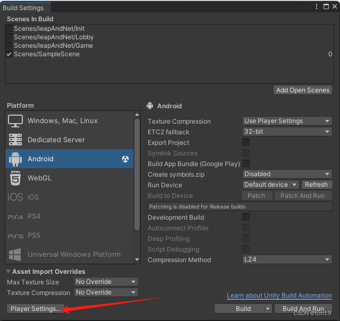Select the Scenes/SampleScene row text
This screenshot has height=321, width=340.
(x=47, y=54)
